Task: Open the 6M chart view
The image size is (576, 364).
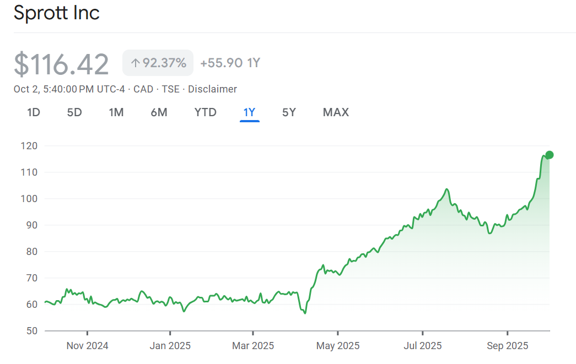Action: 159,112
